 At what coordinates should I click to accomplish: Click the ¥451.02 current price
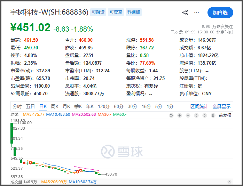click(30, 27)
